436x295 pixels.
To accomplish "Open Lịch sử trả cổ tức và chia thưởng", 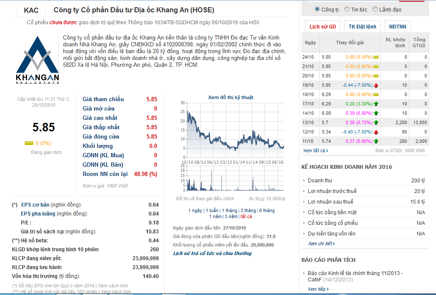I will [212, 253].
